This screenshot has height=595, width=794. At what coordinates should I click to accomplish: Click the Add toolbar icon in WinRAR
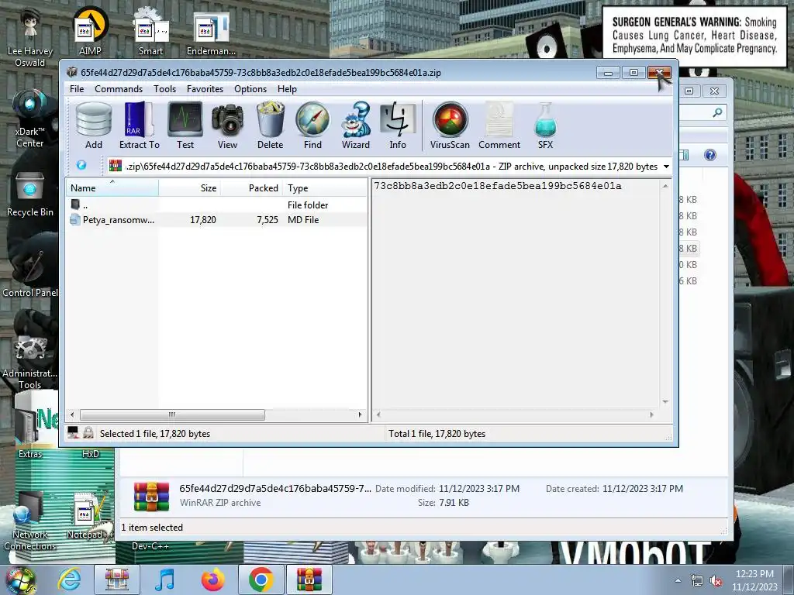click(x=93, y=126)
